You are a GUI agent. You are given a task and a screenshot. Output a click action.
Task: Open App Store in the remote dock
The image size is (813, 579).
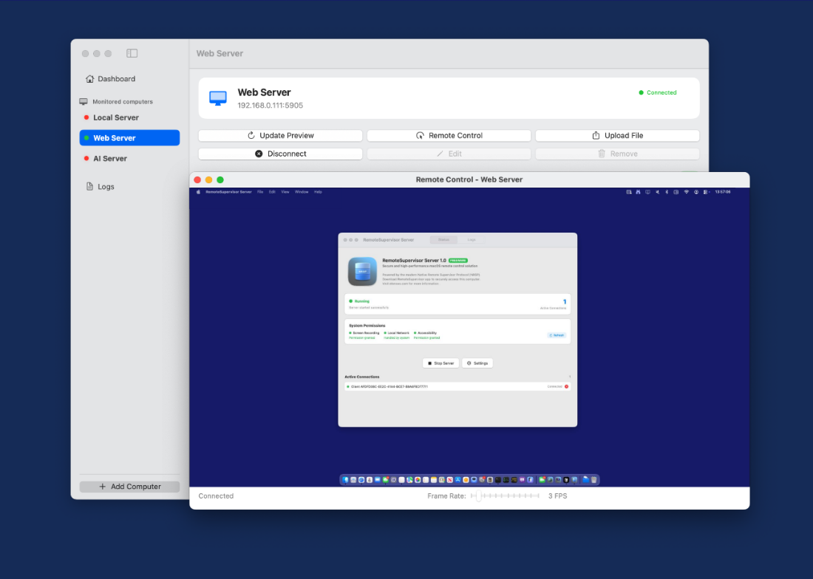[x=457, y=480]
